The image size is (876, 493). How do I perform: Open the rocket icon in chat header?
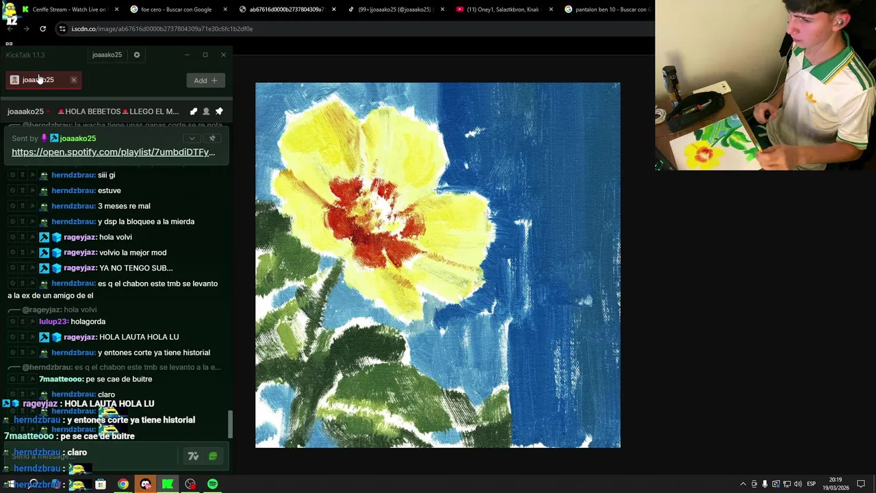pyautogui.click(x=194, y=112)
